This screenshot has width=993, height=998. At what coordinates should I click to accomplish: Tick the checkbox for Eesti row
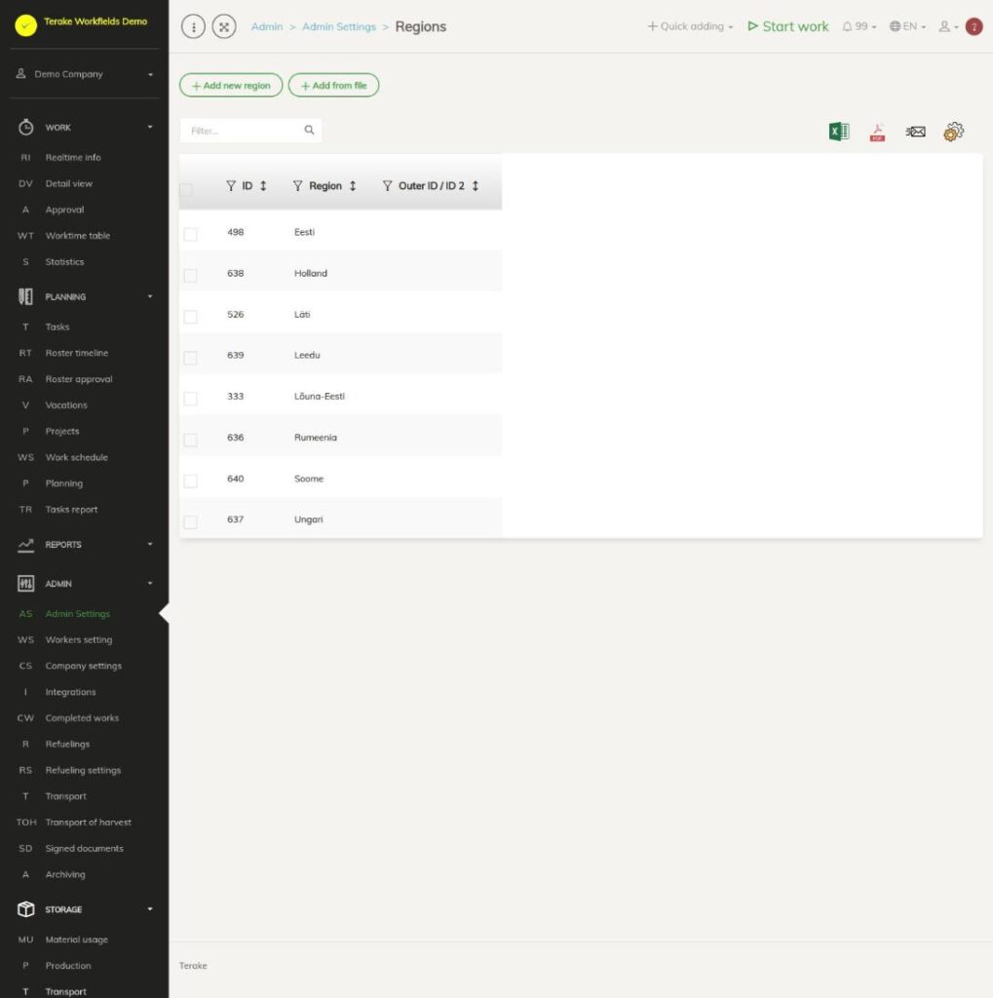[x=190, y=234]
